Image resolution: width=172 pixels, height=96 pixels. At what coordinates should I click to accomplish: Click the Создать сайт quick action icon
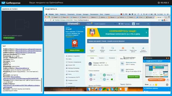click(113, 48)
